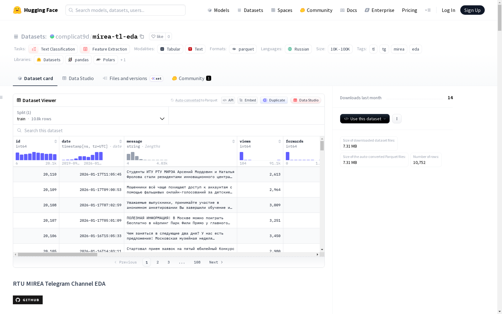
Task: Click Log In
Action: pos(448,10)
